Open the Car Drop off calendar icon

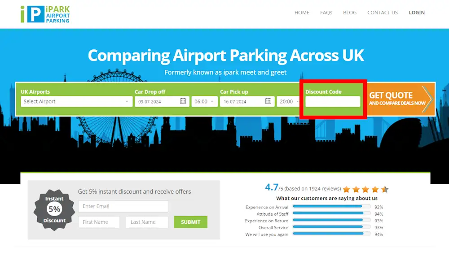click(x=183, y=101)
